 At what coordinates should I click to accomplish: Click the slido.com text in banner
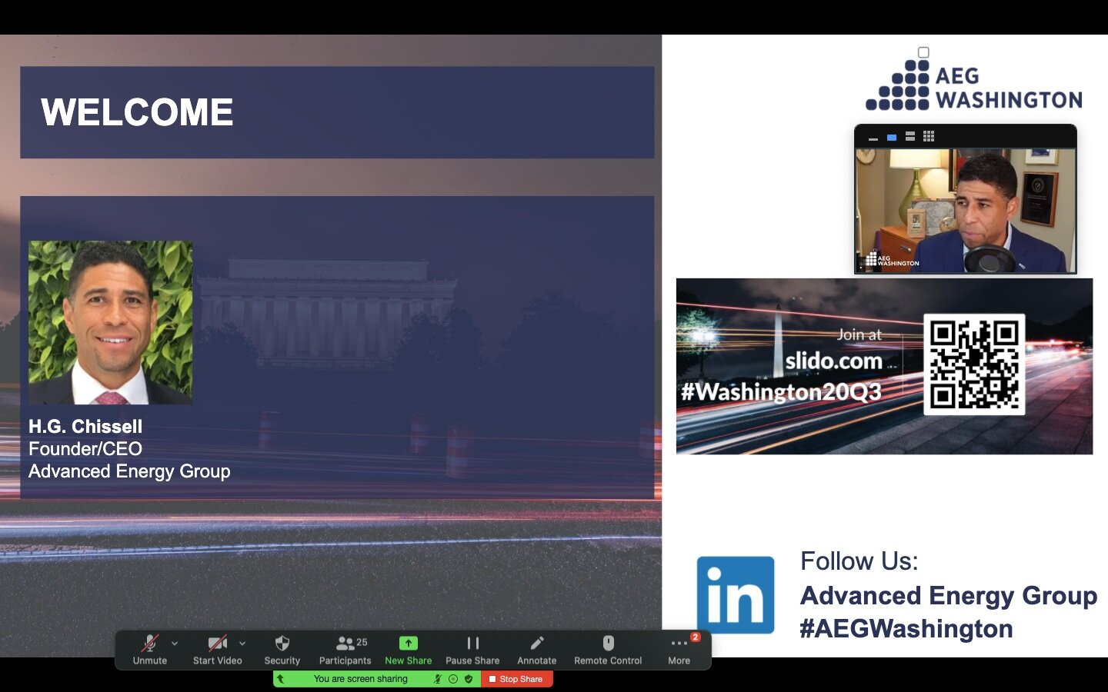point(833,361)
